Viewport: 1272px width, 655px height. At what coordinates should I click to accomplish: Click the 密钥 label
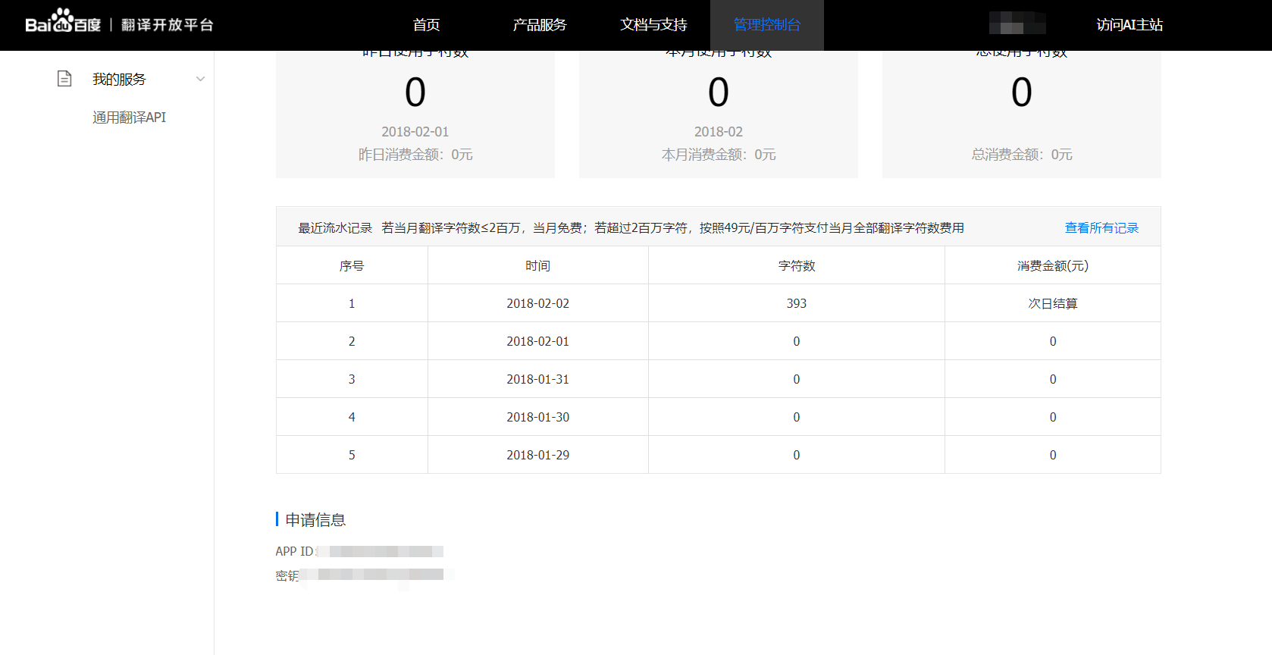287,575
